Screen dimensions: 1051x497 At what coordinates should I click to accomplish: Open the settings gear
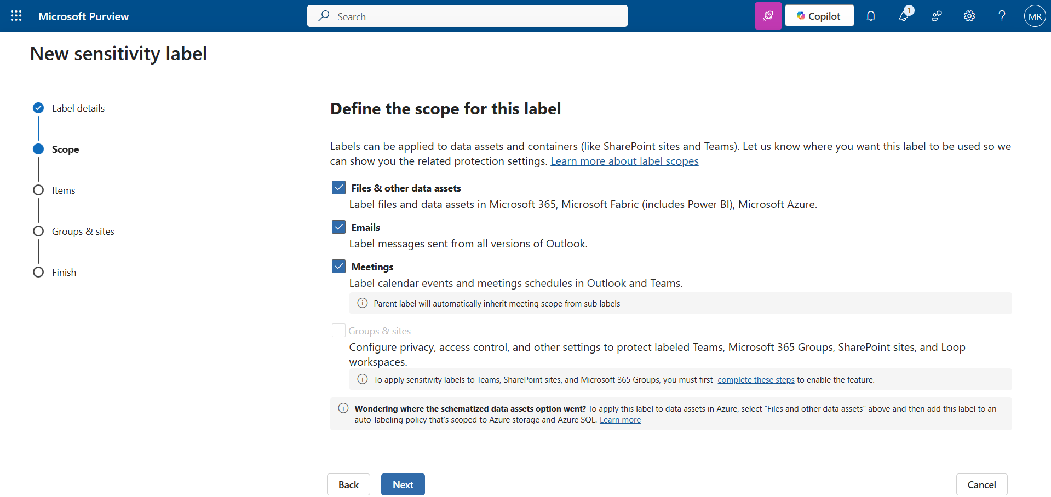(969, 16)
